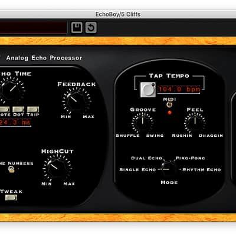Open the Tweak panel button
Viewport: 236px width, 236px height.
tap(11, 198)
